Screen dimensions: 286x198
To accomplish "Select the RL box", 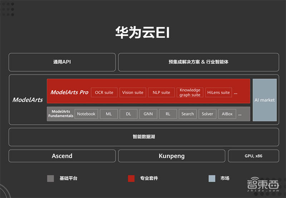I will (x=168, y=114).
